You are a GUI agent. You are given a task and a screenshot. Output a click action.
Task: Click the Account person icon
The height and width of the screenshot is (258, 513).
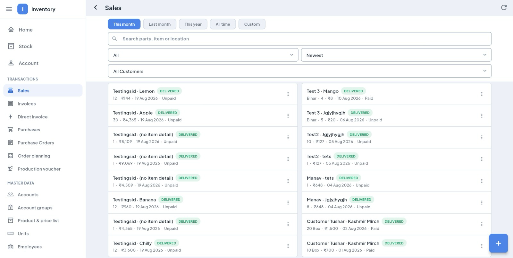[11, 63]
